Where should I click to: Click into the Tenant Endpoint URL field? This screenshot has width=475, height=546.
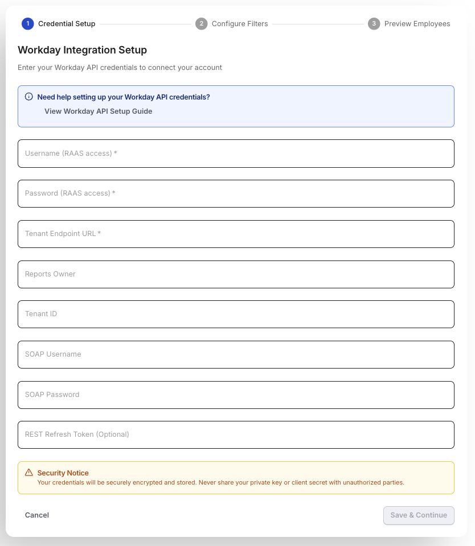[x=236, y=234]
